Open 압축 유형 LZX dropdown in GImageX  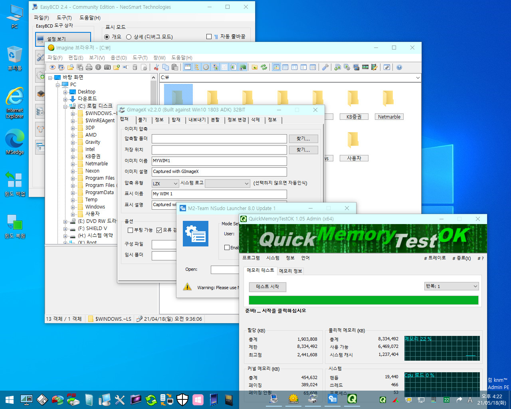[165, 183]
